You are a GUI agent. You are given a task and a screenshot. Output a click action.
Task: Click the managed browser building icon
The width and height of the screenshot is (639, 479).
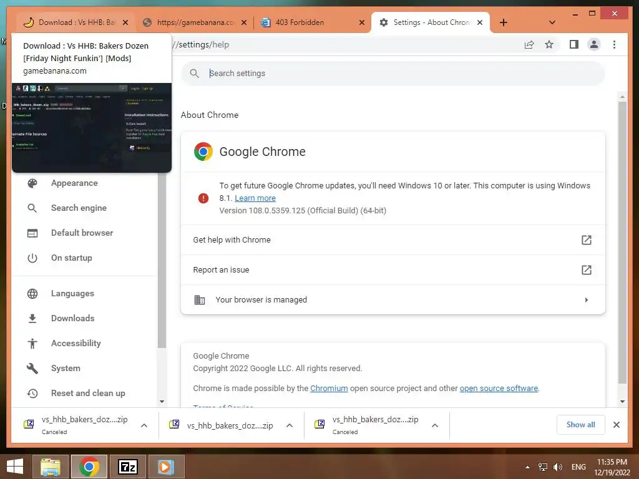pyautogui.click(x=199, y=300)
